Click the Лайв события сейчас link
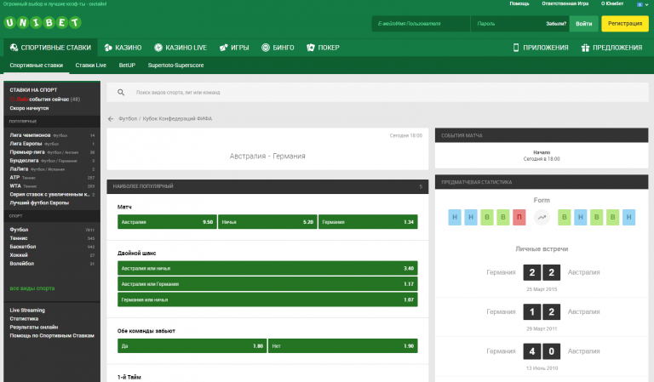The width and height of the screenshot is (654, 382). click(44, 100)
